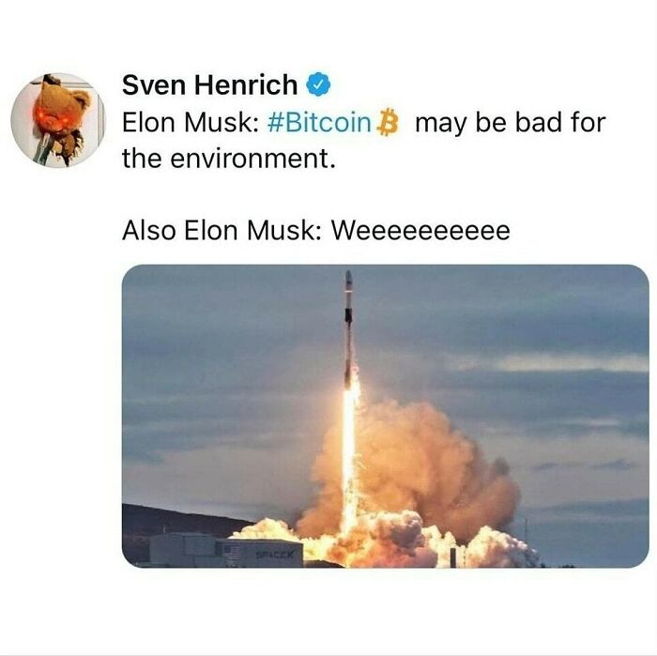This screenshot has height=656, width=657.
Task: Click the rocket nose in the photo
Action: (x=348, y=279)
